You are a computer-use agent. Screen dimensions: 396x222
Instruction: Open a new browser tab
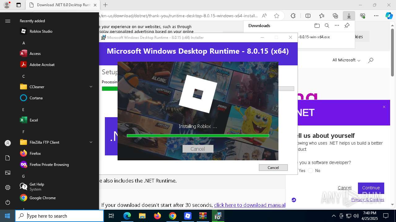click(105, 5)
